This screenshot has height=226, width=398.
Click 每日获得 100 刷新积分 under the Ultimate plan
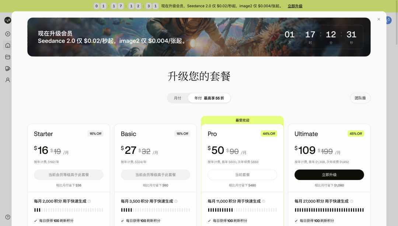point(317,221)
